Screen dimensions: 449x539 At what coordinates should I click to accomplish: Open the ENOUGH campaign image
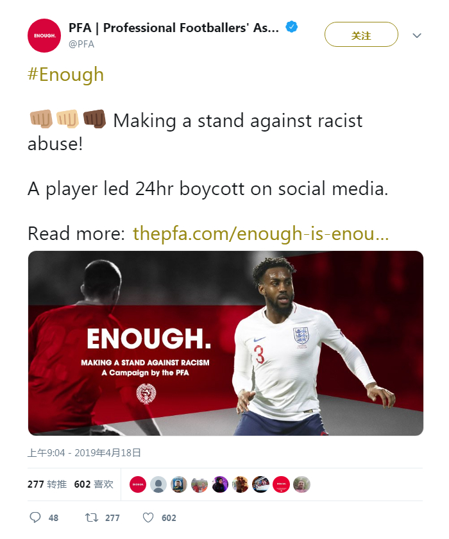coord(225,343)
